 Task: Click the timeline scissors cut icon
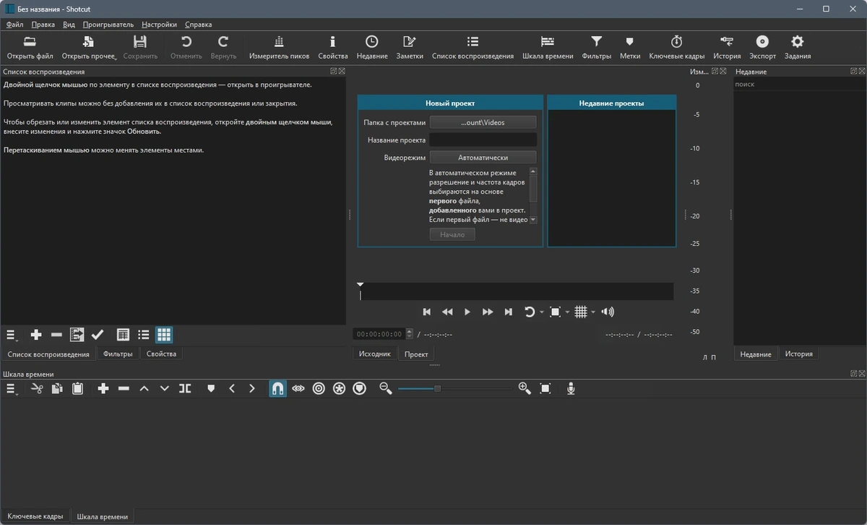point(37,388)
